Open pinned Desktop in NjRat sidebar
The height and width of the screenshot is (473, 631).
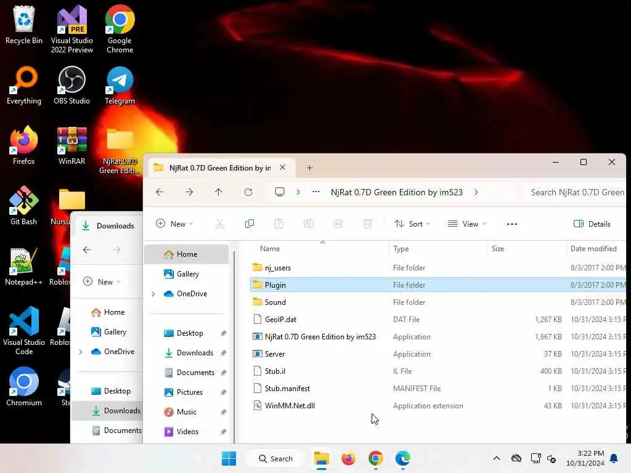(186, 333)
